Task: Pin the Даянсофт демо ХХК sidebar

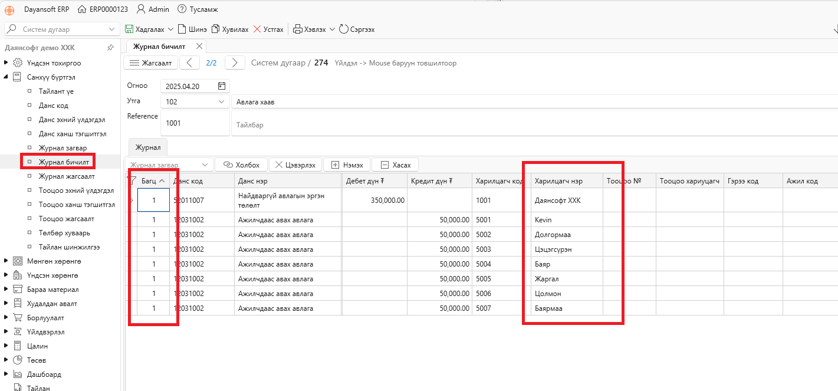Action: 110,48
